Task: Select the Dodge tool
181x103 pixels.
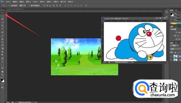Action: coord(2,55)
